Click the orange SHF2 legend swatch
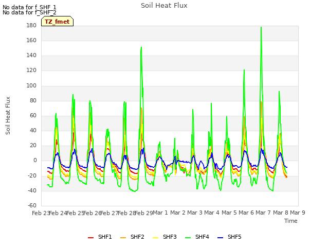The image size is (329, 247). point(123,238)
